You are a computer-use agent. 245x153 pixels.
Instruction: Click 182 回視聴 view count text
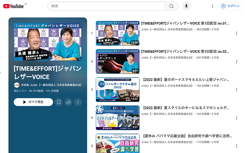coord(203,86)
